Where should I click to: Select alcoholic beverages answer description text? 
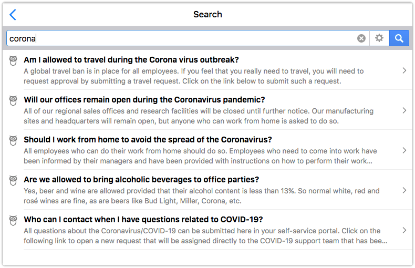click(202, 196)
